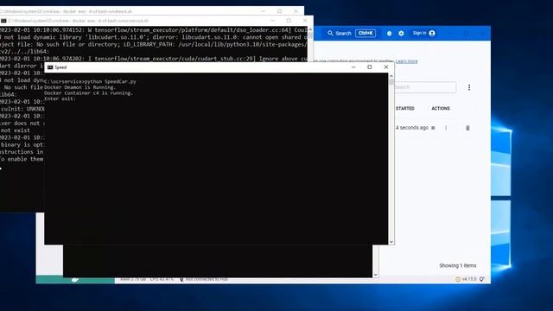Open the Docker troubleshoot bug icon
553x311 pixels.
coord(390,33)
